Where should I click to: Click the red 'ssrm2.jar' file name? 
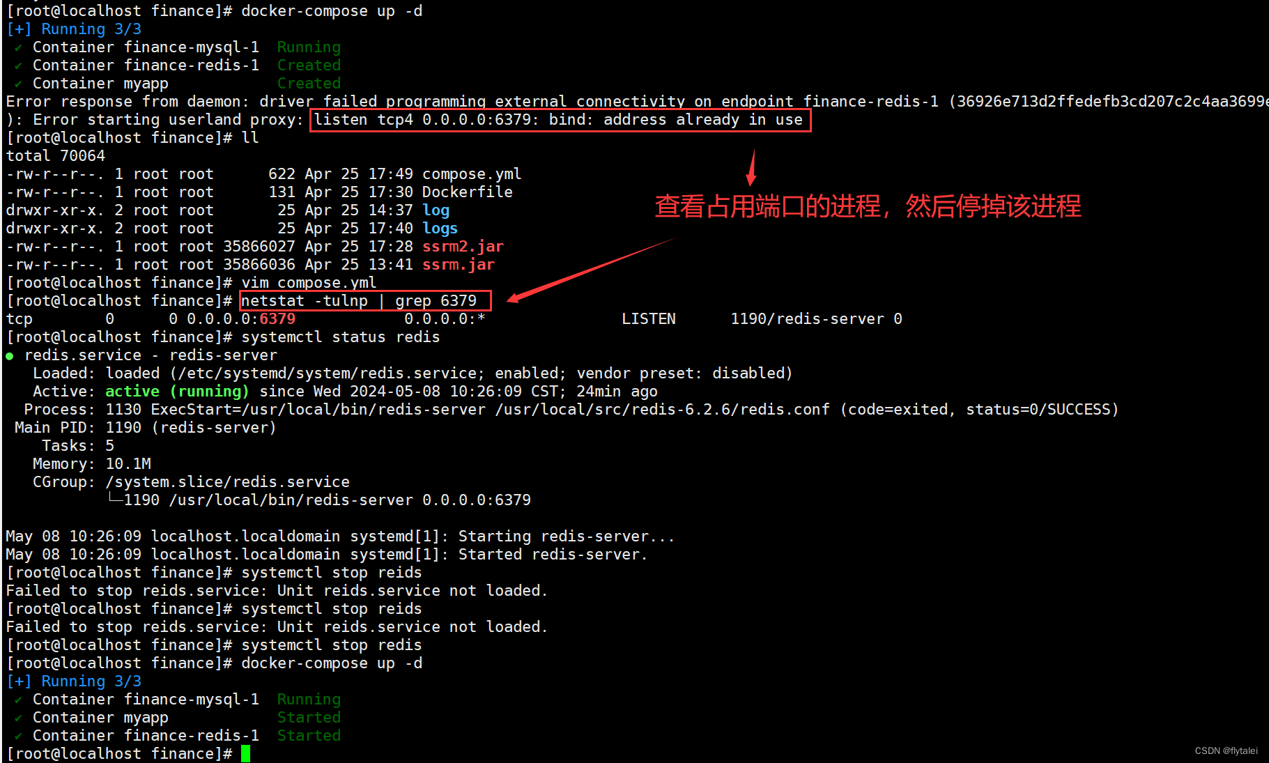coord(463,247)
